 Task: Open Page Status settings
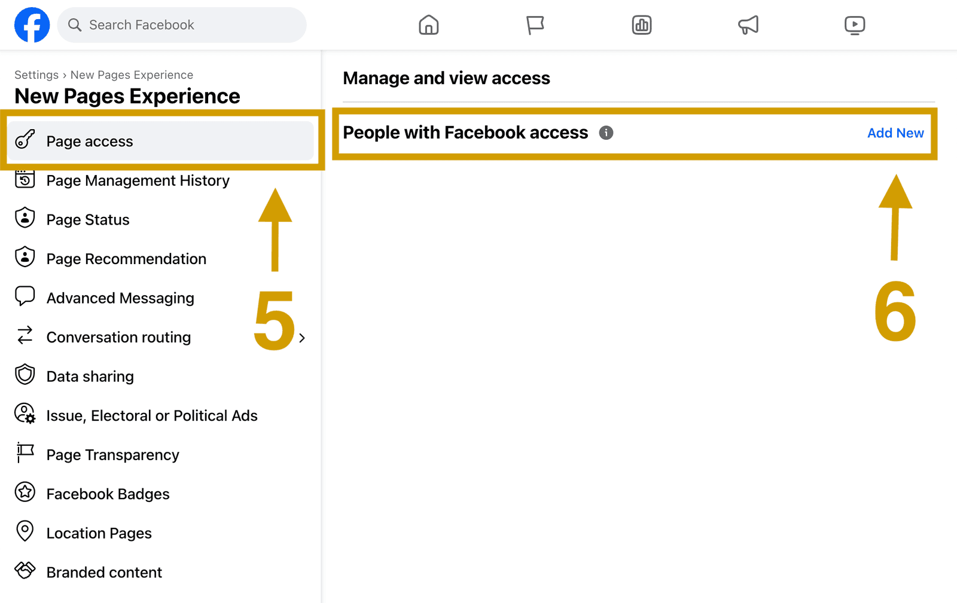tap(88, 220)
